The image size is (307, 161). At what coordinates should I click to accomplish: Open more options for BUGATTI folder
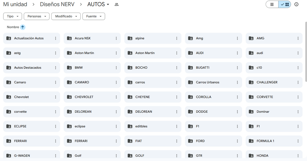point(237,68)
